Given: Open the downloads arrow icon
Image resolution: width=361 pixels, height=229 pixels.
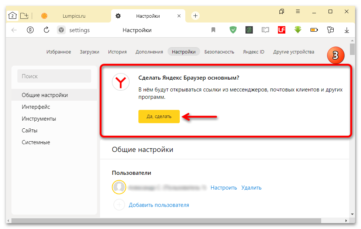Looking at the screenshot, I should [x=347, y=30].
